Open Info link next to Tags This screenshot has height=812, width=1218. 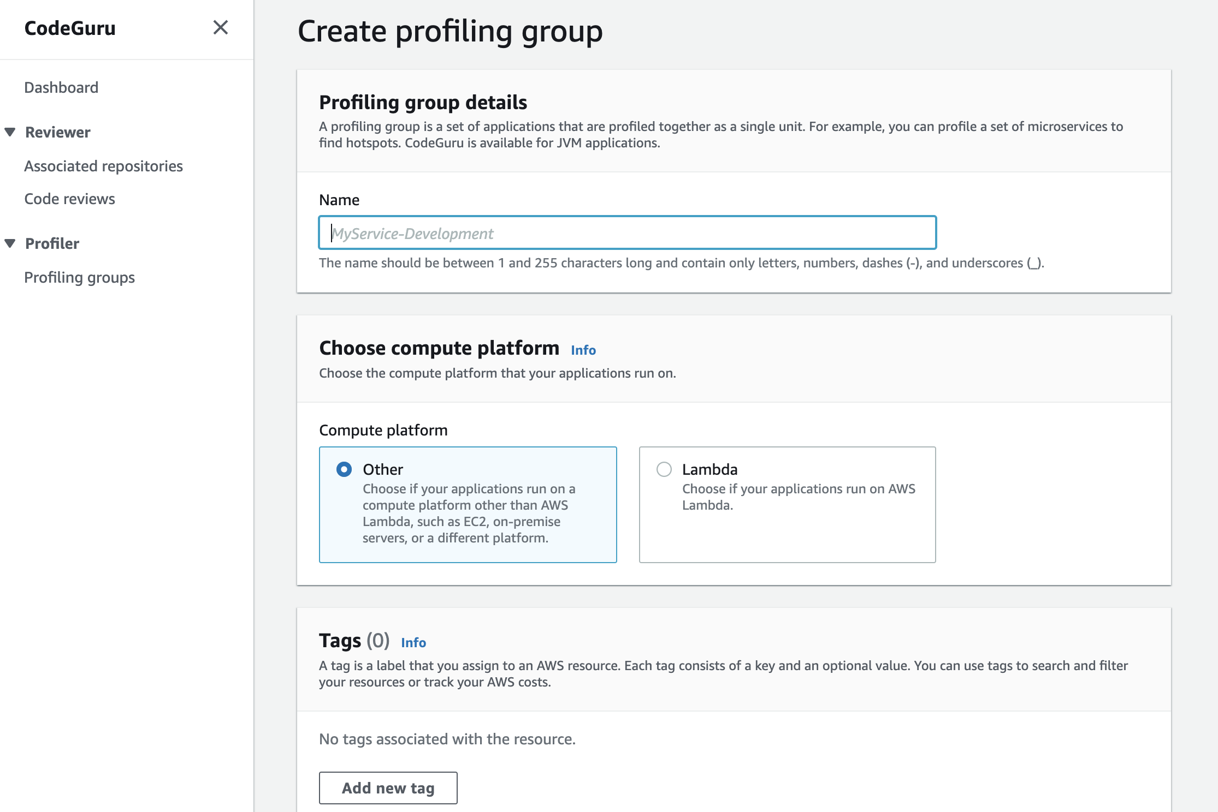coord(413,643)
